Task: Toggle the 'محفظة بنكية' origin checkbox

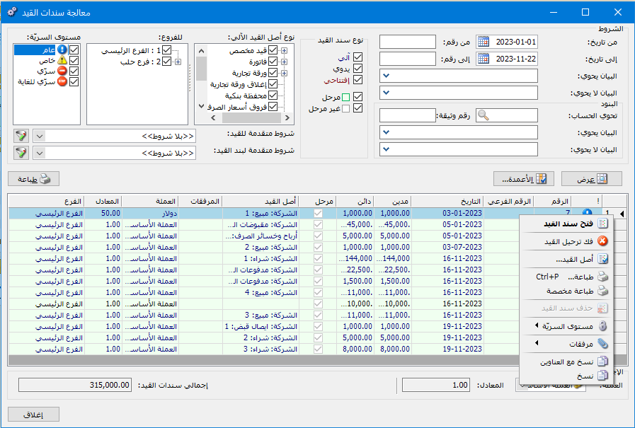Action: click(273, 96)
